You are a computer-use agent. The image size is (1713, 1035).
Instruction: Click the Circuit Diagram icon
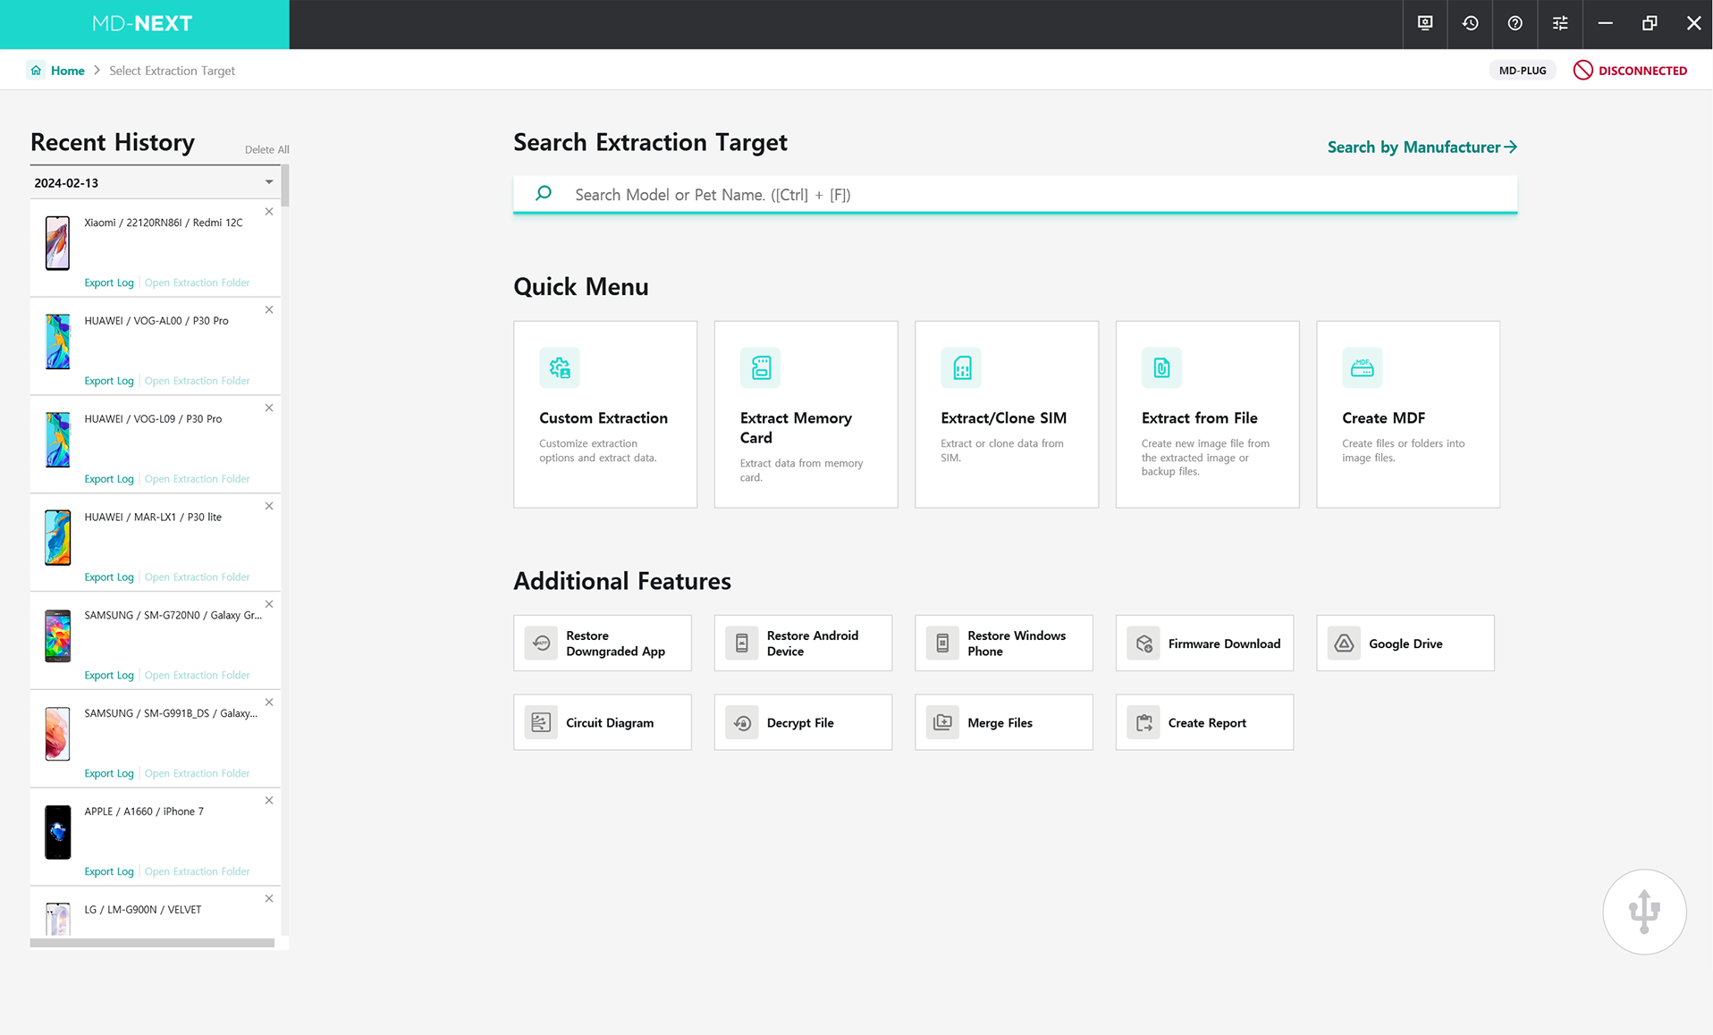click(x=541, y=722)
